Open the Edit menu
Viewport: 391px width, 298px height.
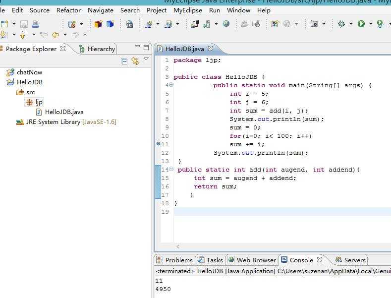[x=17, y=10]
